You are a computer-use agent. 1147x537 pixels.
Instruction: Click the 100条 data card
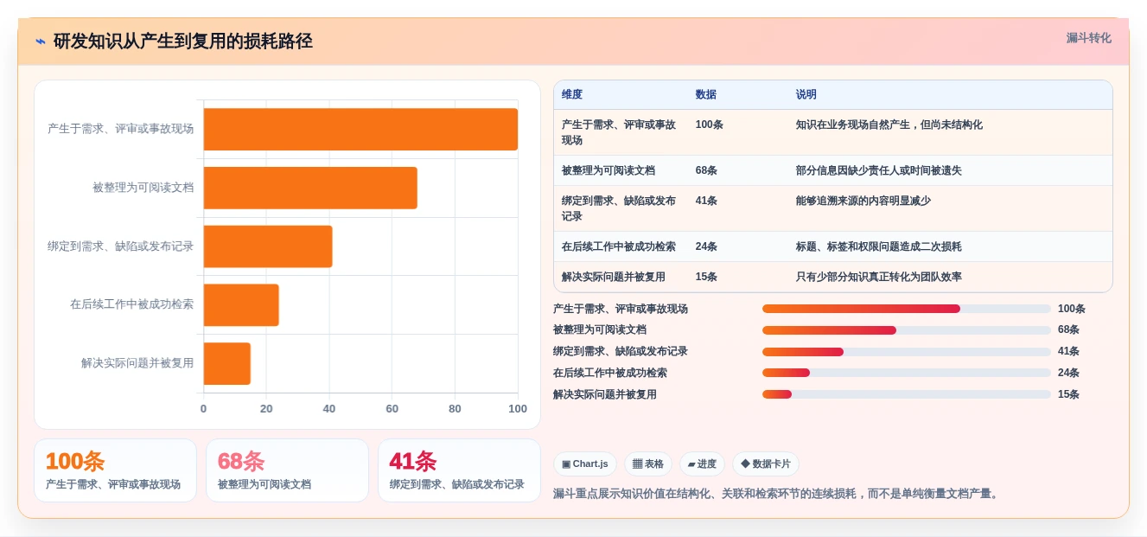[x=115, y=470]
